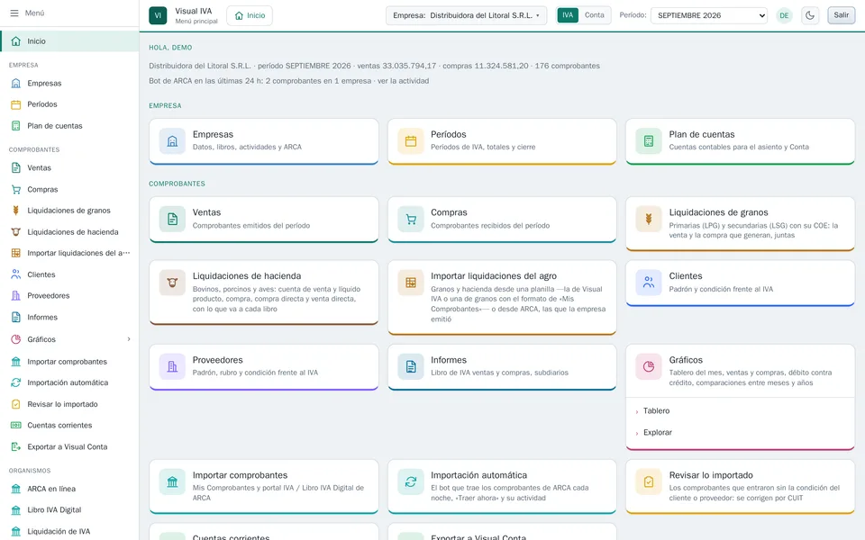Select Inicio in the sidebar menu

pyautogui.click(x=69, y=41)
